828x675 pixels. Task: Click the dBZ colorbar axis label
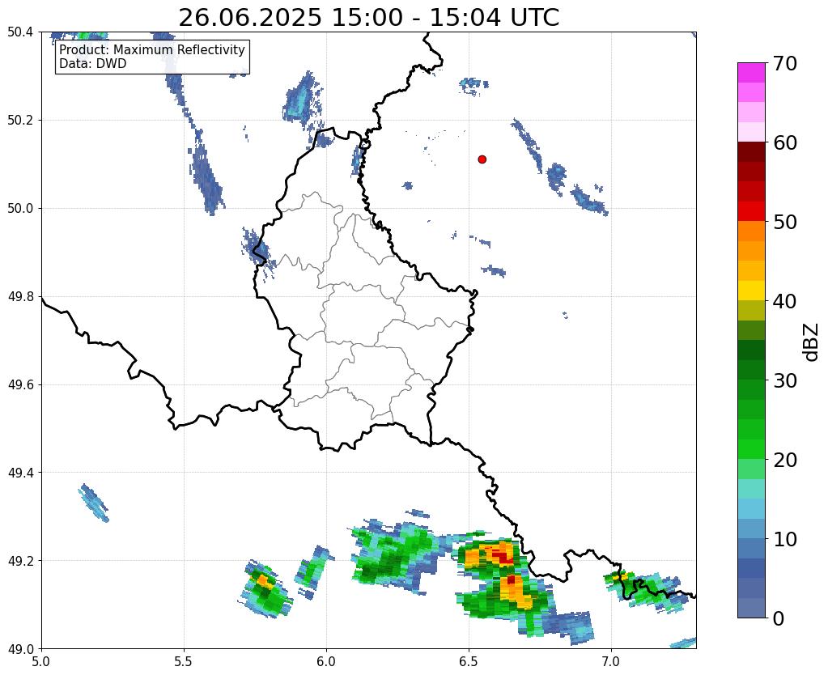click(x=812, y=342)
